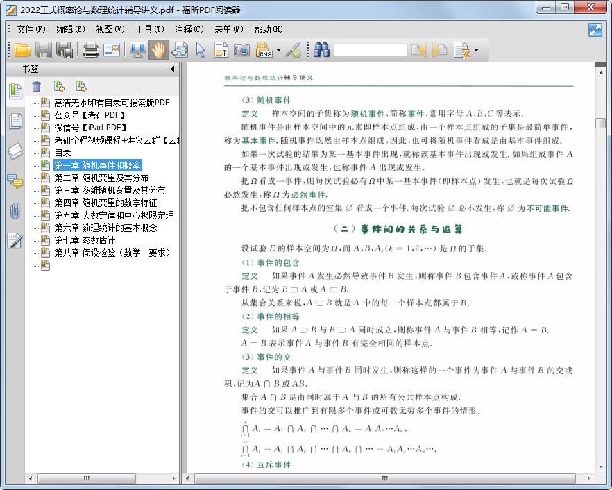Open the 视图(V) menu

[x=110, y=29]
